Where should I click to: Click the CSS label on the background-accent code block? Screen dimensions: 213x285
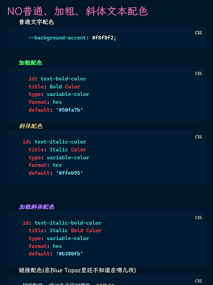(x=198, y=33)
